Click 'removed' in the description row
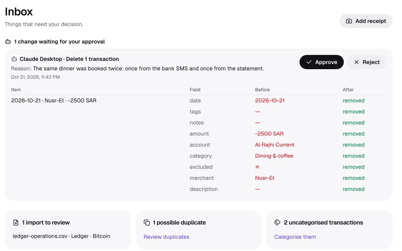 coord(354,189)
